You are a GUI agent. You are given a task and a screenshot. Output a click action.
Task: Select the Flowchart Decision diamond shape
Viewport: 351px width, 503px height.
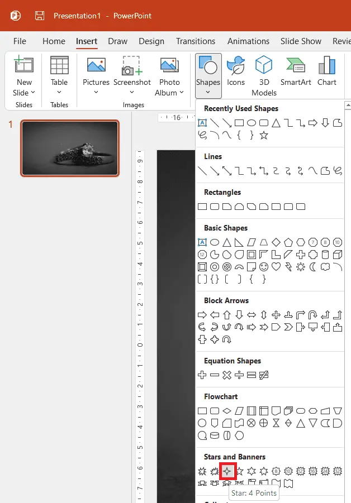pos(227,411)
